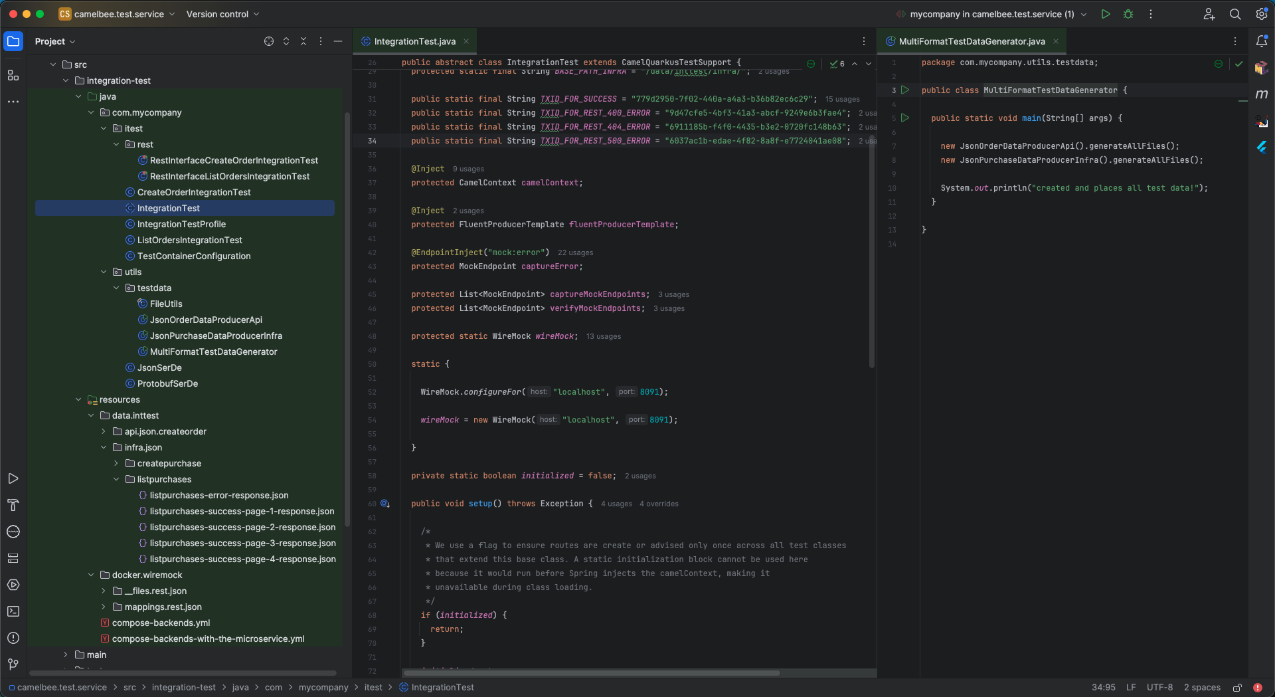
Task: Select the IntegrationTest.java editor tab
Action: (x=414, y=41)
